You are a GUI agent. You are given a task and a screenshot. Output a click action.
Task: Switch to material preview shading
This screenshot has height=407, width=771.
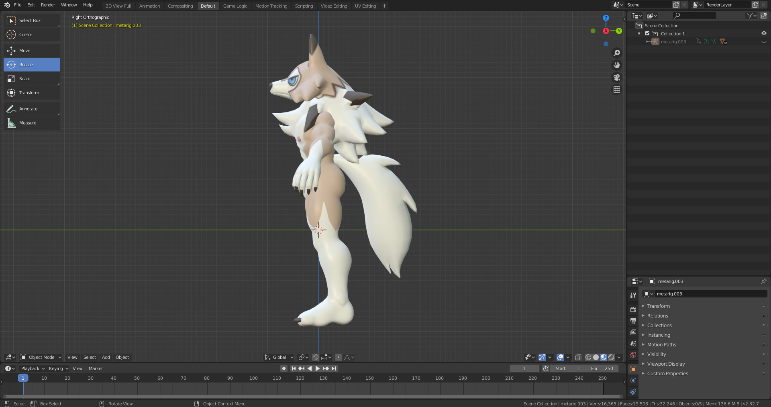click(x=604, y=357)
